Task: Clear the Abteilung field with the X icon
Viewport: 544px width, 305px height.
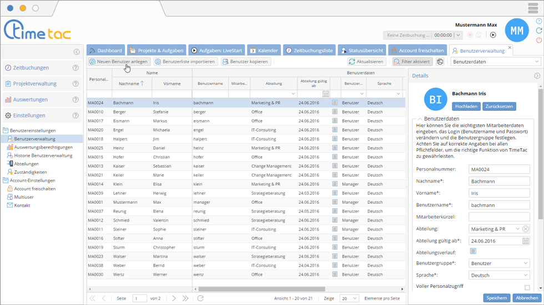Action: pyautogui.click(x=526, y=229)
